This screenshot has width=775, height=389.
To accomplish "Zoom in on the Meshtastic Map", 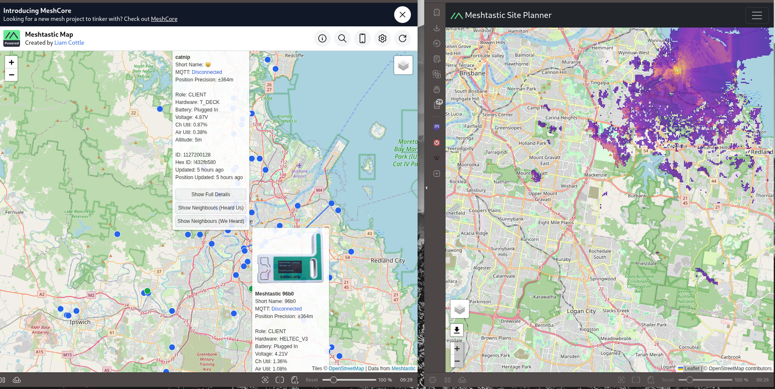I will tap(11, 62).
